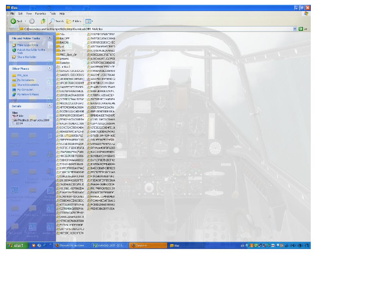The image size is (381, 305).
Task: Select the EAXON folder
Action: click(x=62, y=43)
